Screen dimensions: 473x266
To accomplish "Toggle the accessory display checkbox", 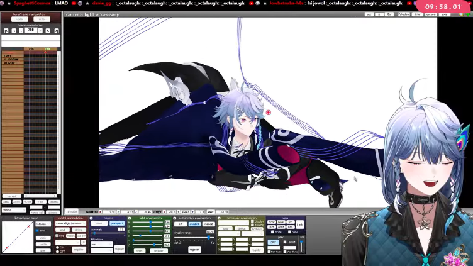I will click(x=252, y=221).
